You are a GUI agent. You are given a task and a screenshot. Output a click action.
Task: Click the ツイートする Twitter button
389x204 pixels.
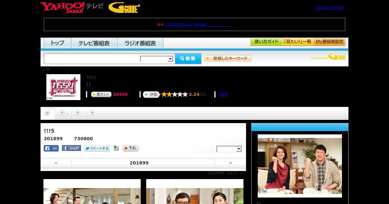click(97, 148)
